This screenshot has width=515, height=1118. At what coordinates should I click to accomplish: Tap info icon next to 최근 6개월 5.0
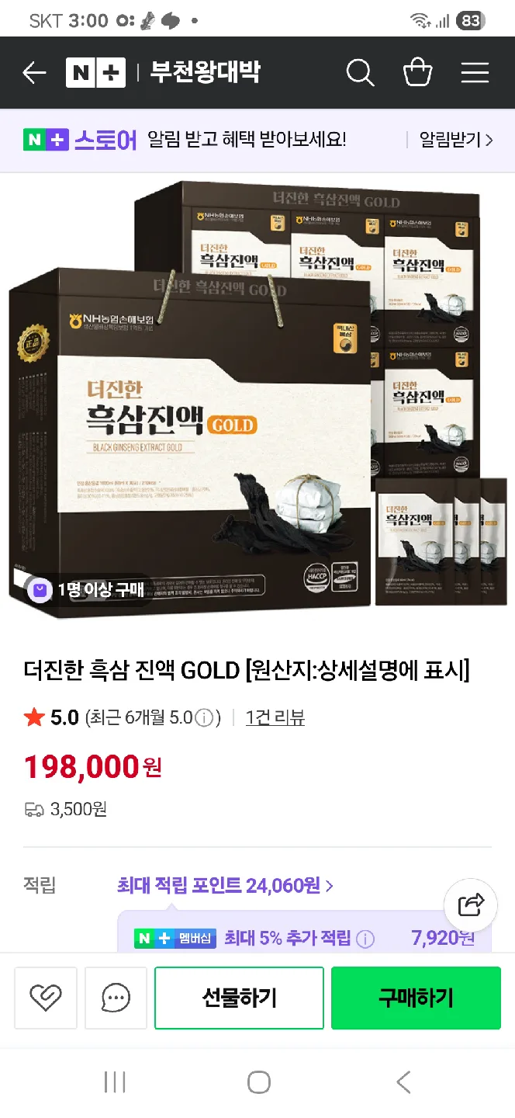(204, 718)
